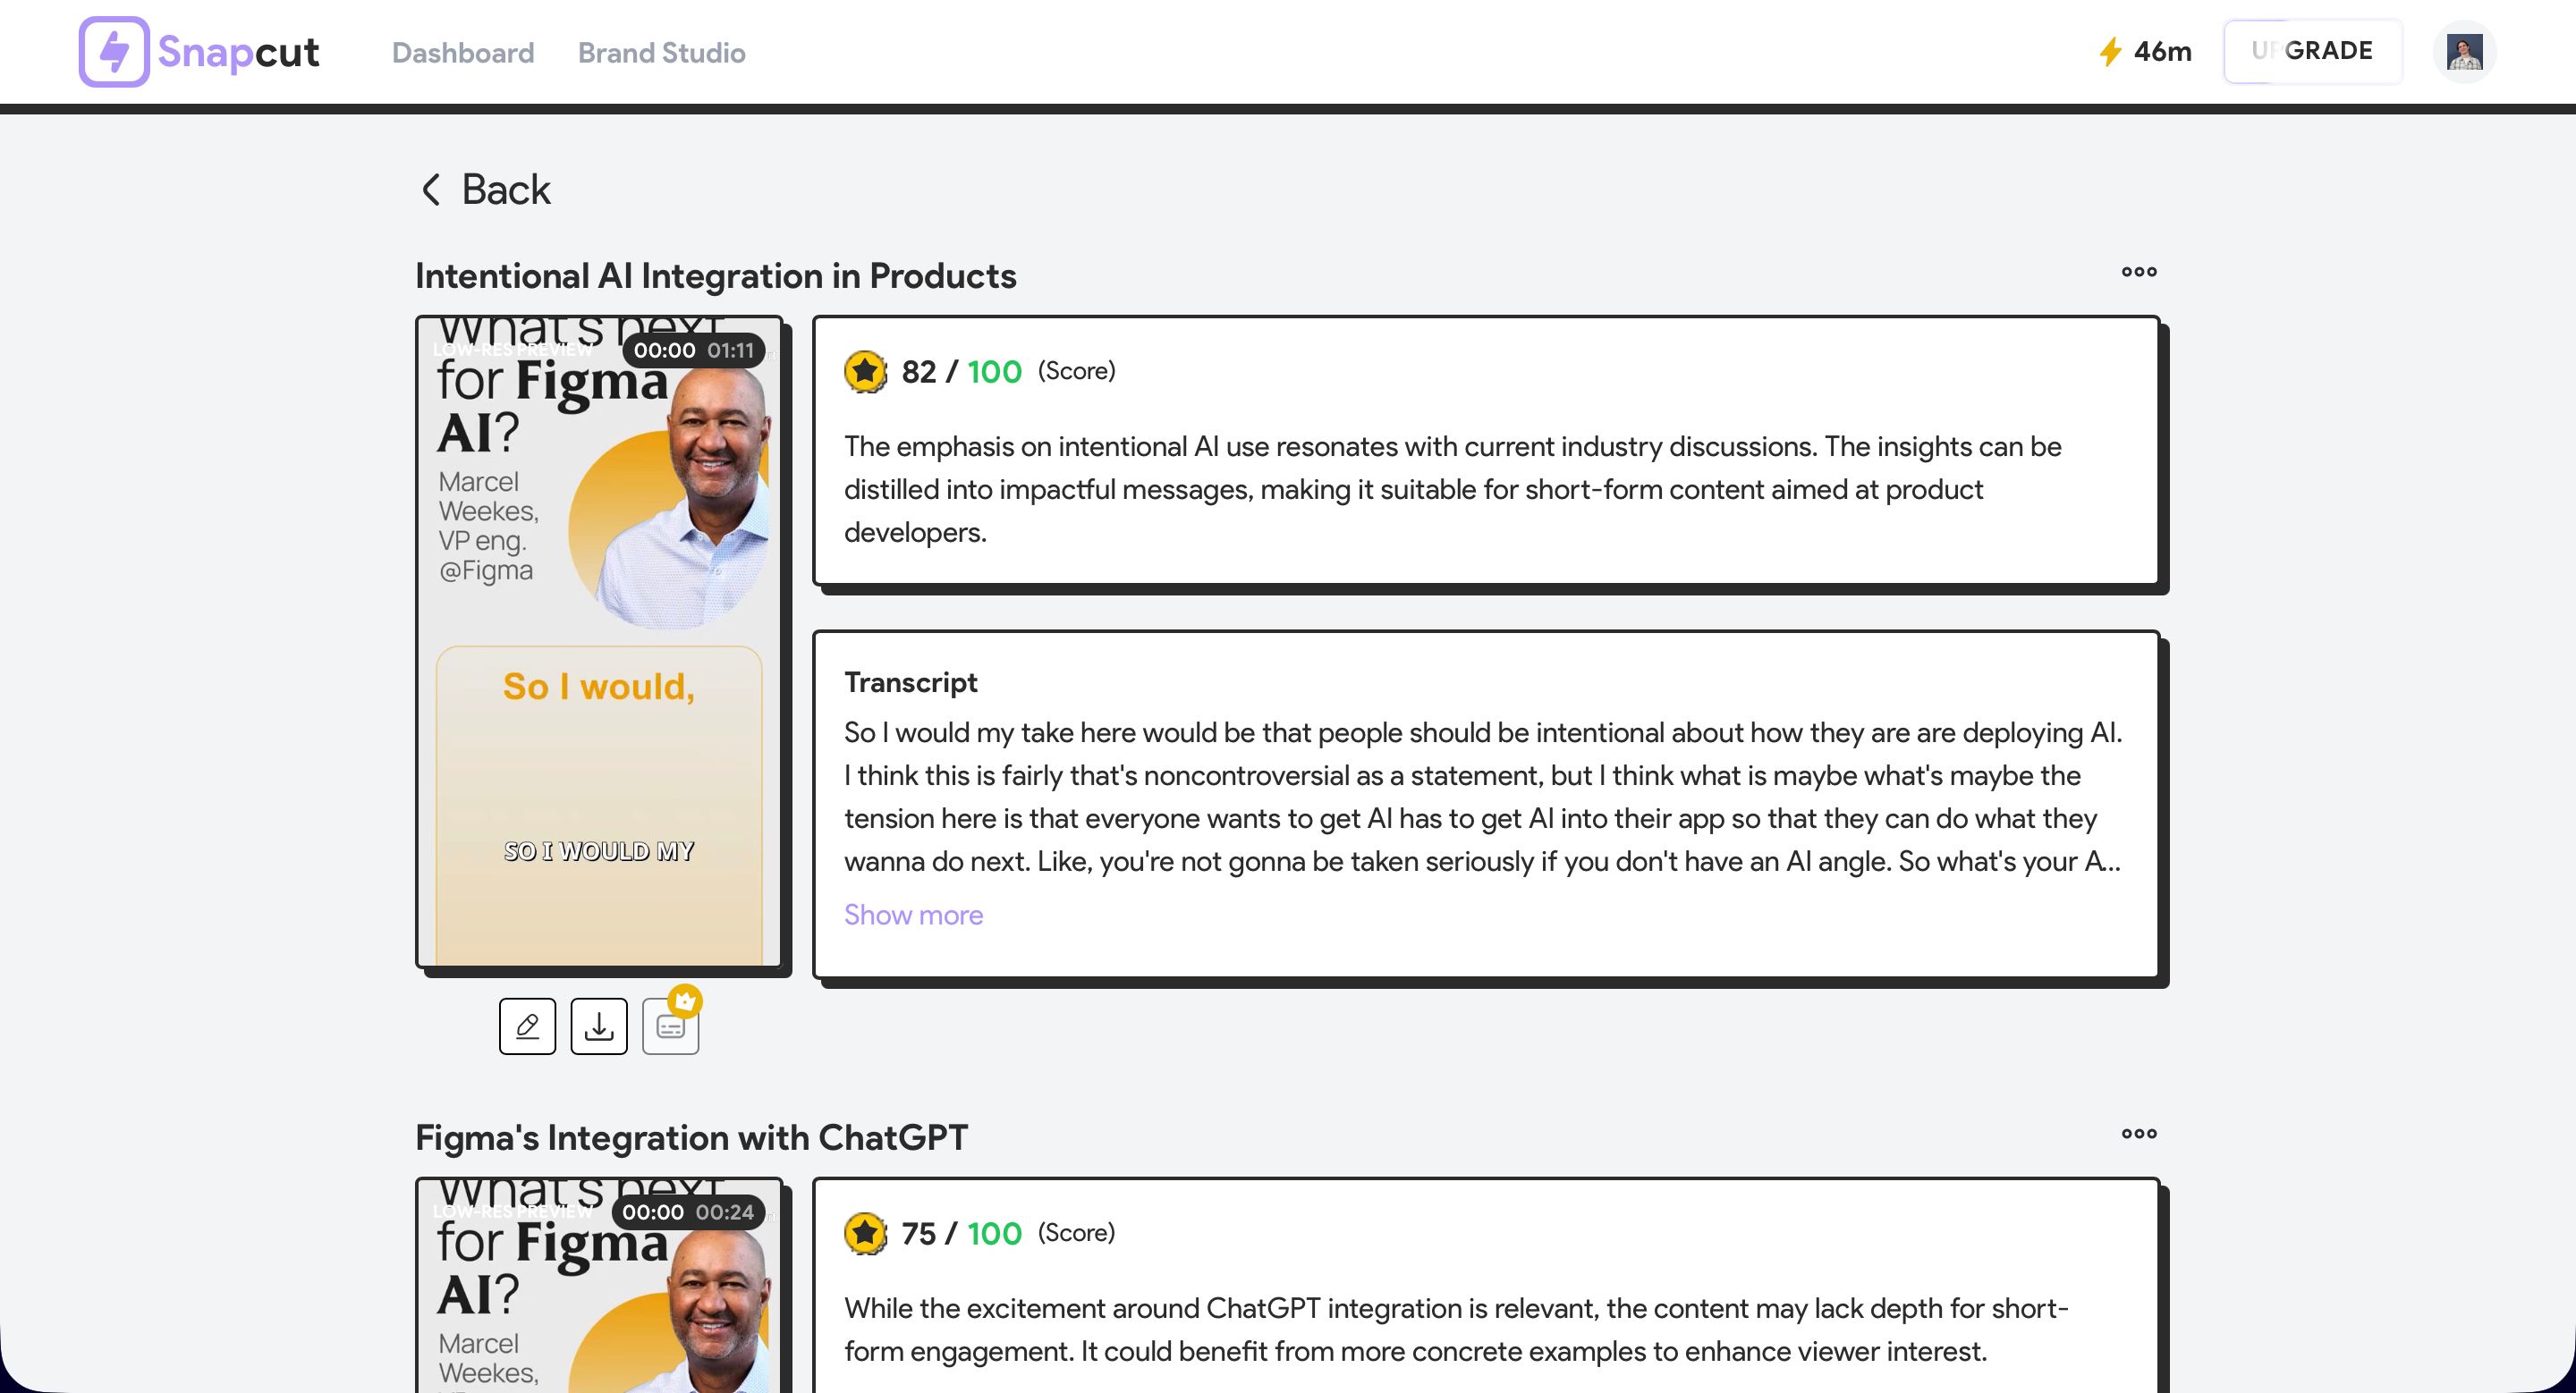Open three-dot menu for Intentional AI Integration clip

tap(2139, 272)
